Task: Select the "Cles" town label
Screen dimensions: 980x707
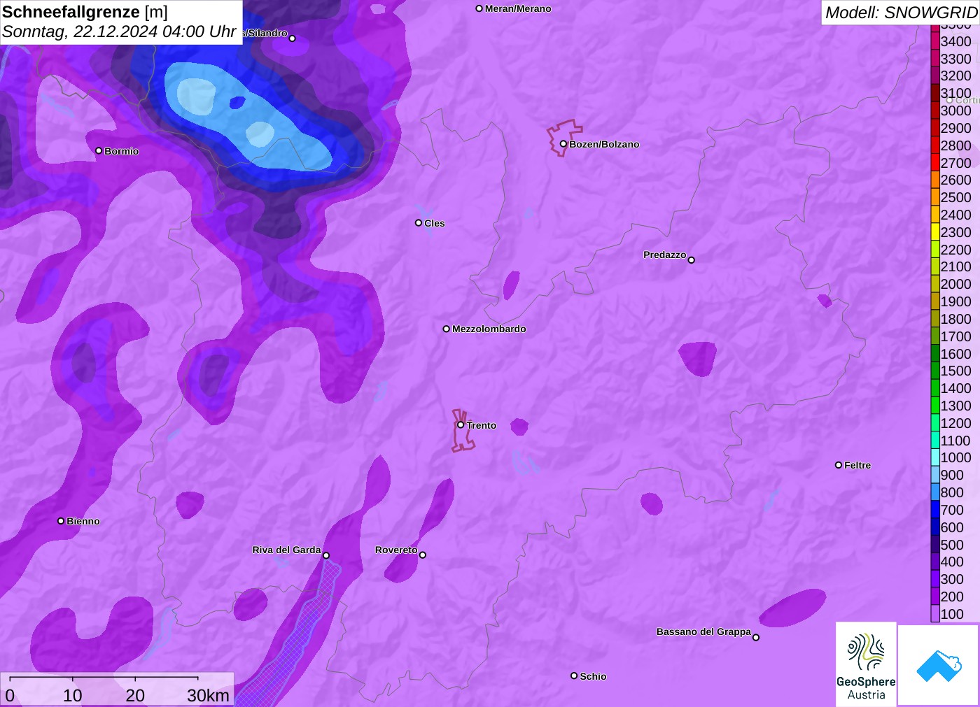Action: (x=435, y=223)
